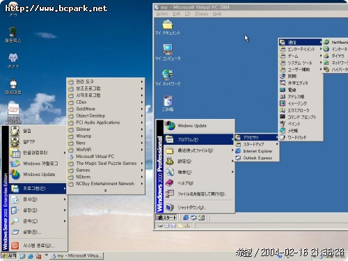Open the Japanese Programs menu item
Screen dimensions: 348x261
click(199, 139)
